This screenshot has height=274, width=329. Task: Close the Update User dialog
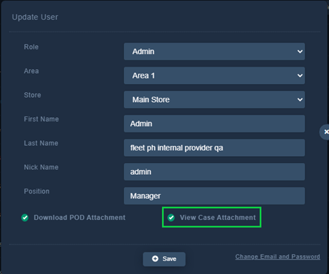coord(326,132)
